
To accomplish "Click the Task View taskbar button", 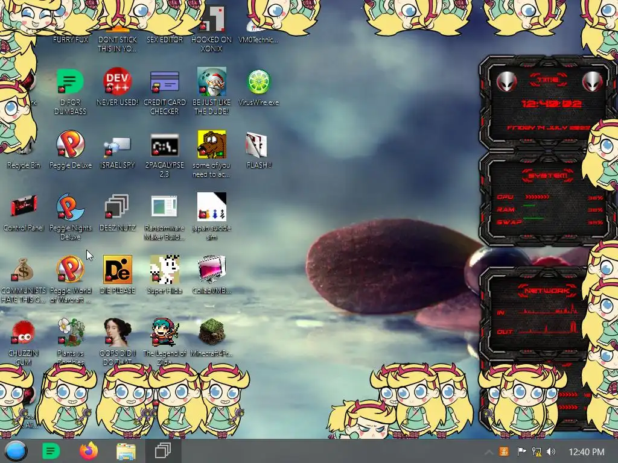I will (x=162, y=451).
